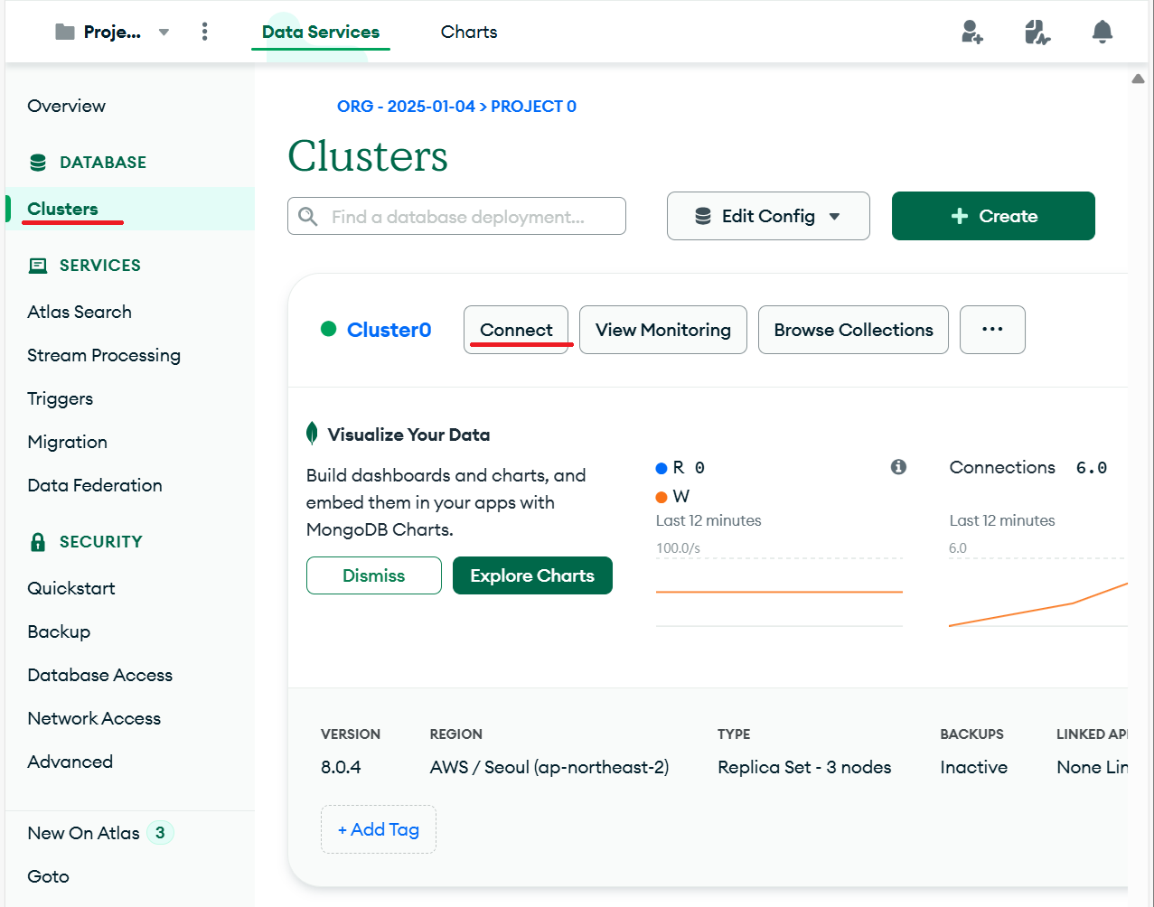Click Explore Charts
Viewport: 1154px width, 907px height.
coord(532,575)
